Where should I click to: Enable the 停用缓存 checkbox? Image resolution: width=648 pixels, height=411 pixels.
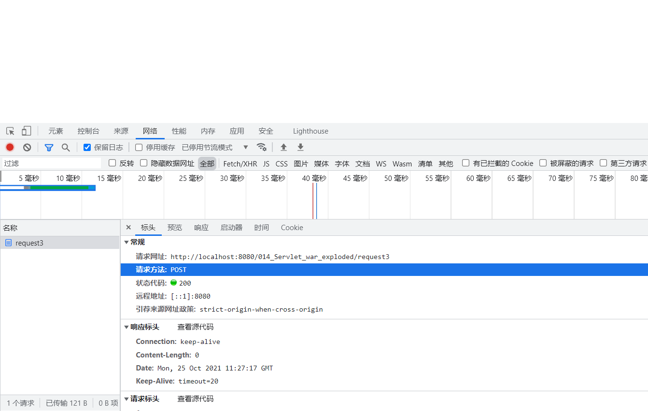pyautogui.click(x=139, y=147)
